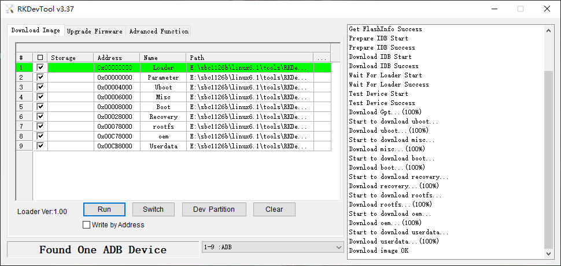Open Dev Partition
The width and height of the screenshot is (561, 266).
point(214,209)
